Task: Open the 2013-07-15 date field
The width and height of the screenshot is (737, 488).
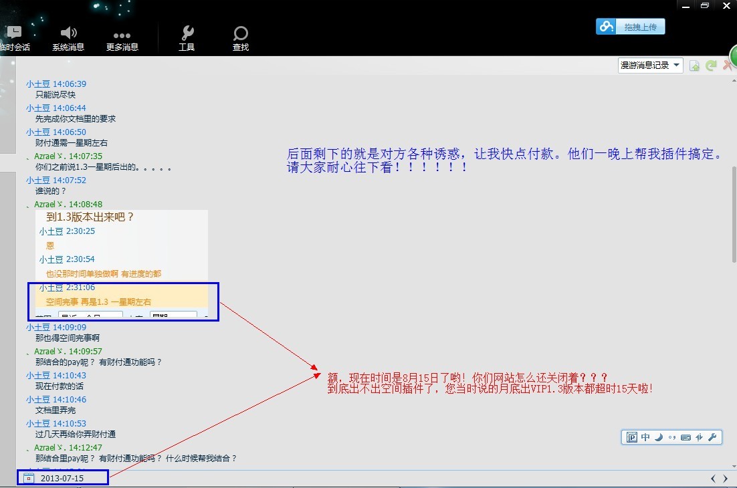Action: [62, 478]
